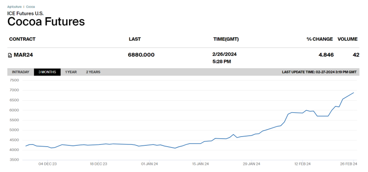The image size is (368, 172).
Task: Open the Agriculture breadcrumb link
Action: 14,7
